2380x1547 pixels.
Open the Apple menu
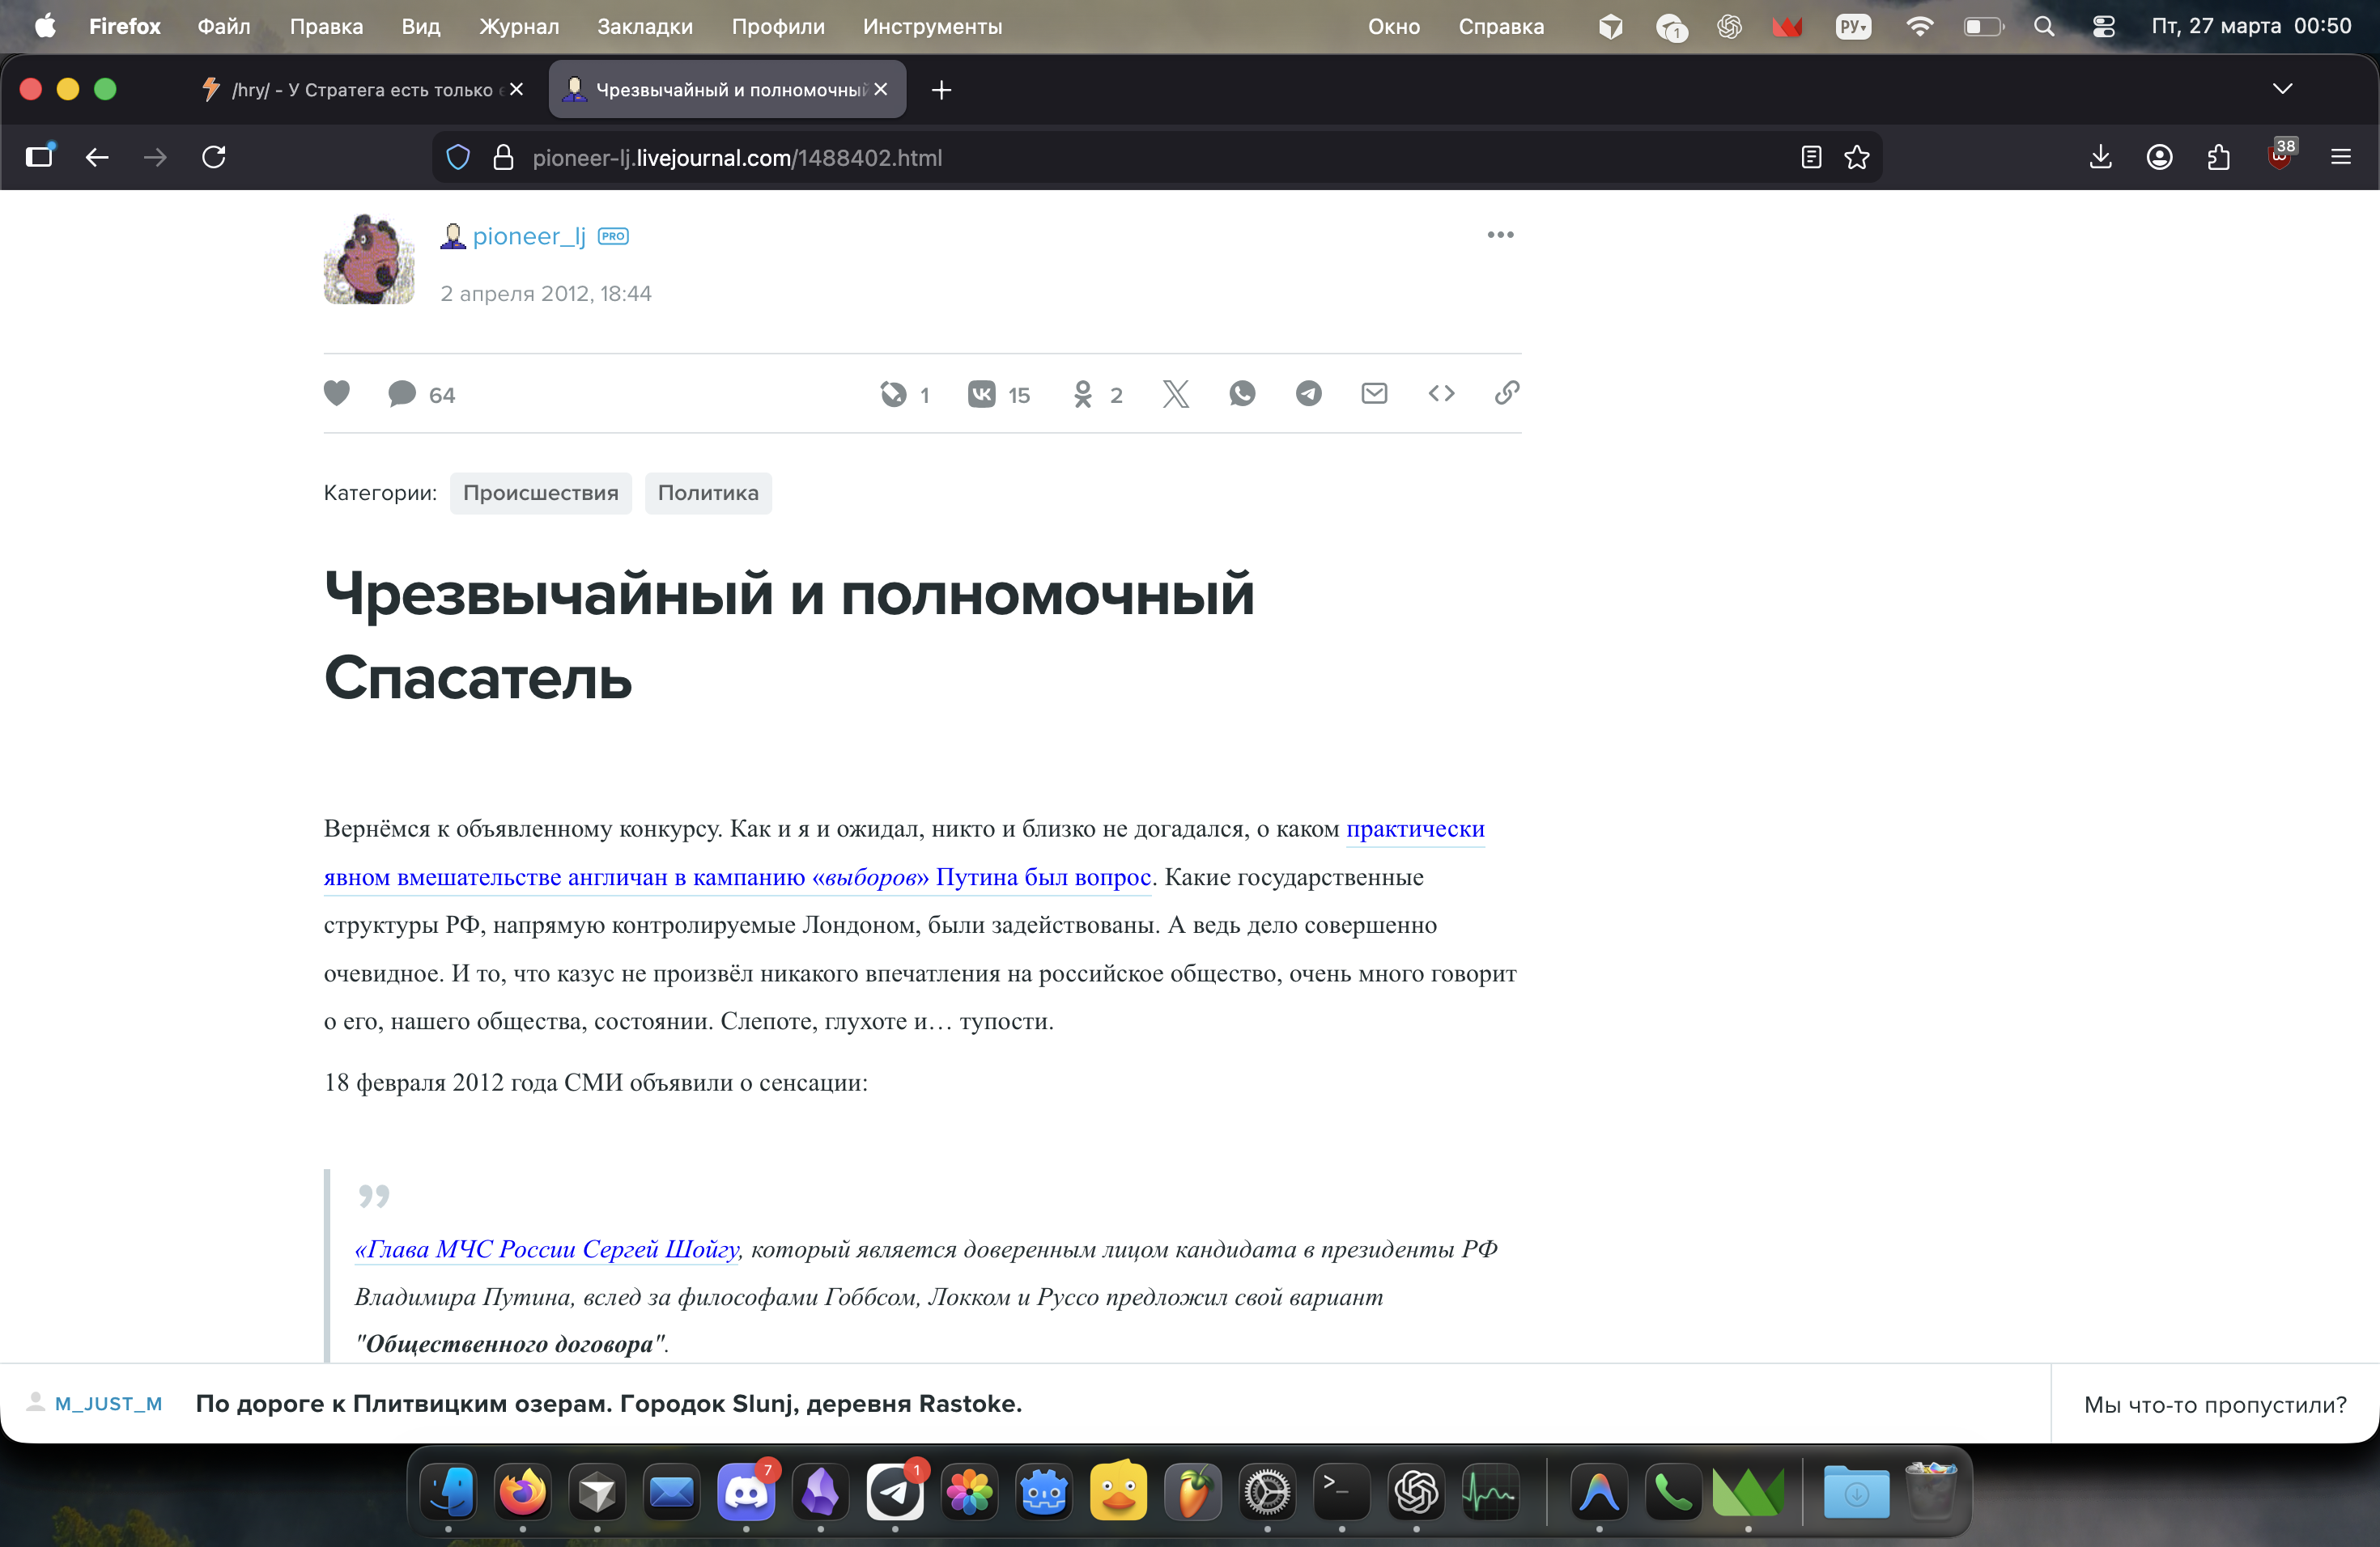(45, 26)
